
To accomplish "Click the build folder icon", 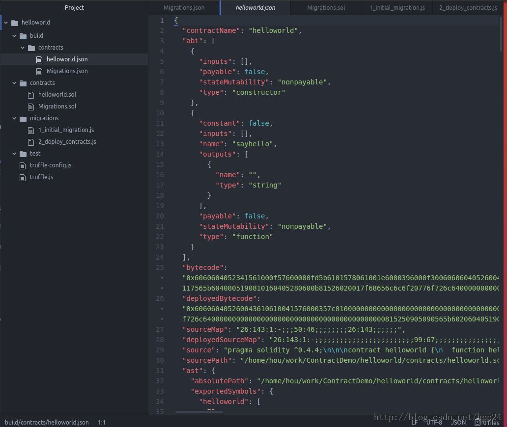I will pos(23,36).
